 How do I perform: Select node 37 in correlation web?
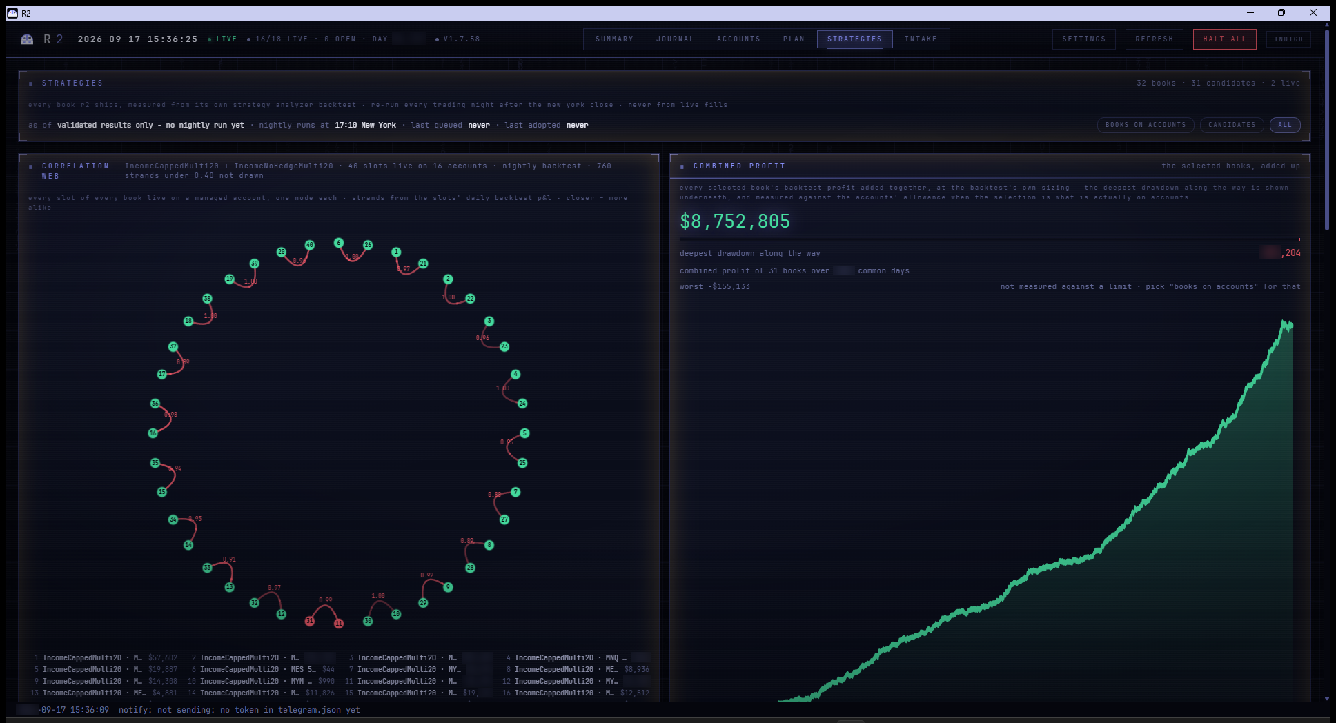[x=173, y=346]
